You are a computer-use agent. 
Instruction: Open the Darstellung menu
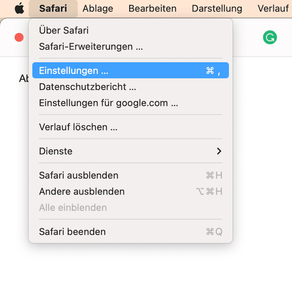pyautogui.click(x=217, y=9)
